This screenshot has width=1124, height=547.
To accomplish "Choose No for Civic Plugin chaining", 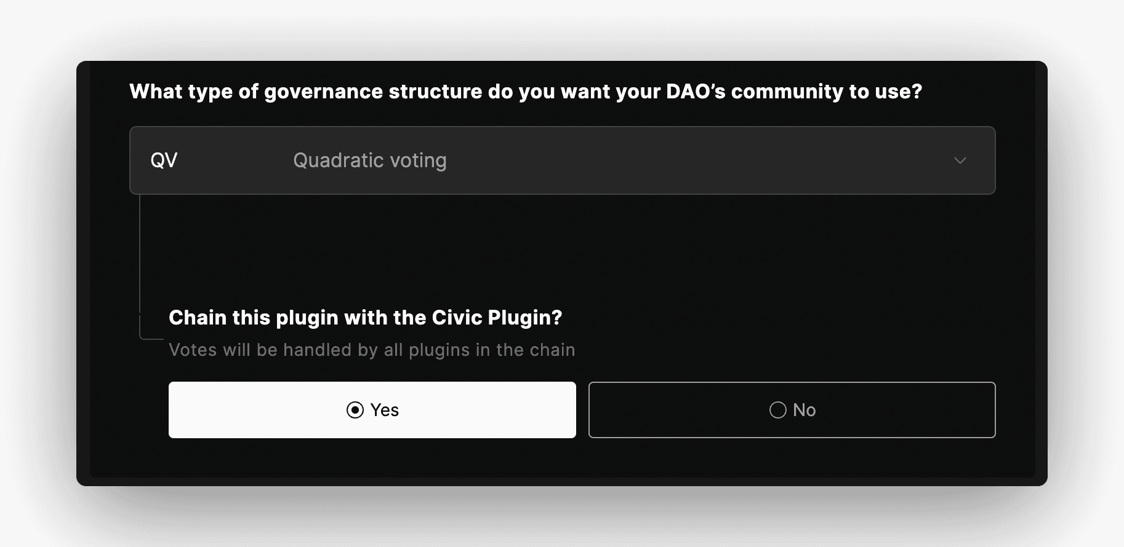I will (x=792, y=410).
